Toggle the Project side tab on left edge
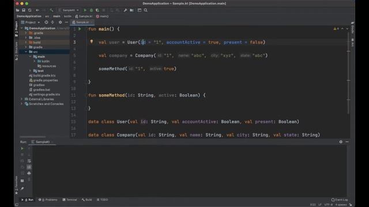The height and width of the screenshot is (207, 369). pyautogui.click(x=16, y=29)
